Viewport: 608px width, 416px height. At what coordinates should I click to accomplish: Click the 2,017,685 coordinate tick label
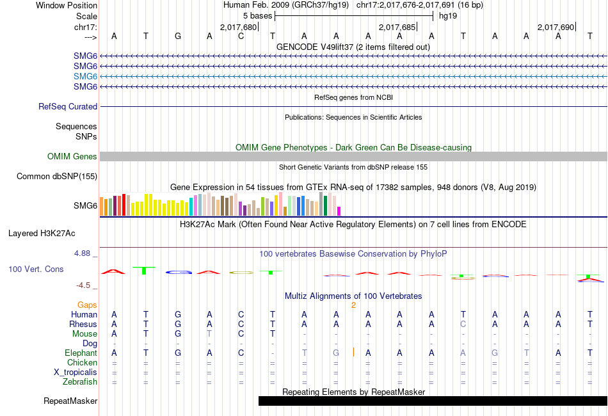[x=397, y=27]
